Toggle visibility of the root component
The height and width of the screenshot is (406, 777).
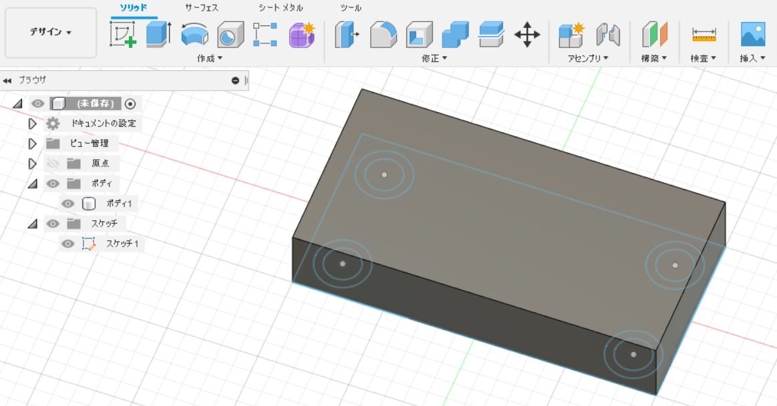point(37,104)
